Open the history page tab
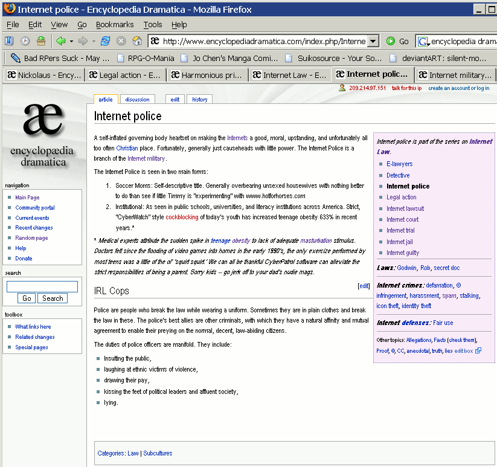 coord(200,100)
